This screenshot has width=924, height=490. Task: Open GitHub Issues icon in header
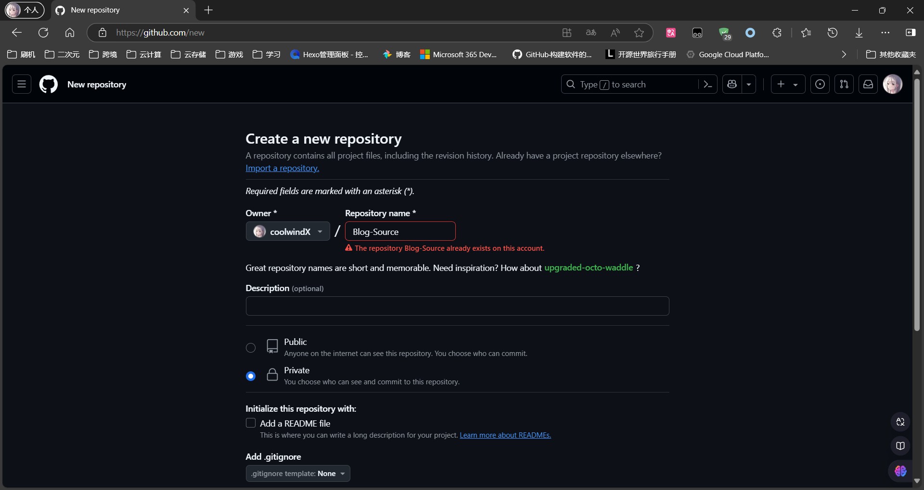(820, 84)
